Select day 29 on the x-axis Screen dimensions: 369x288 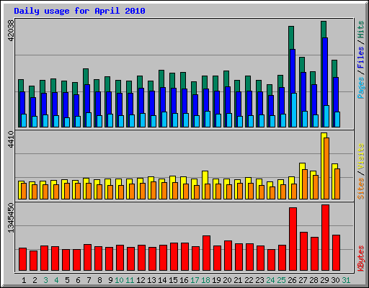coord(324,280)
